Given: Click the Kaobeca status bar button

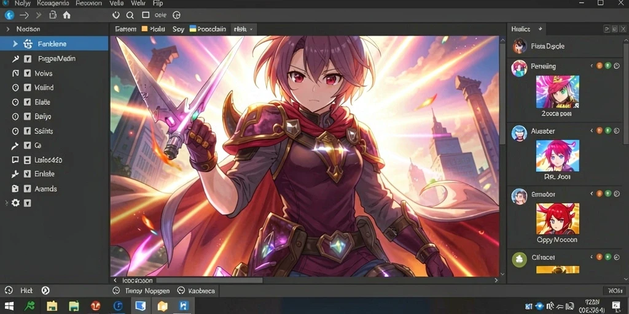Looking at the screenshot, I should [196, 291].
